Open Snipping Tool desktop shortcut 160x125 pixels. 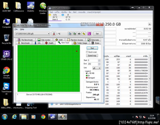click(x=31, y=106)
